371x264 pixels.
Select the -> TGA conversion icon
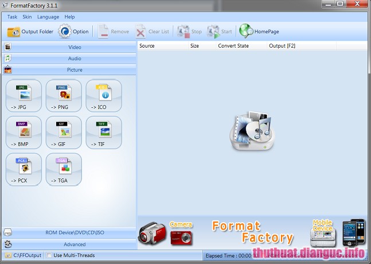click(x=64, y=169)
